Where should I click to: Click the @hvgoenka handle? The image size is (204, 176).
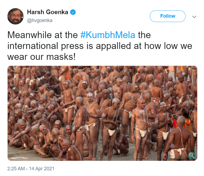click(x=40, y=20)
